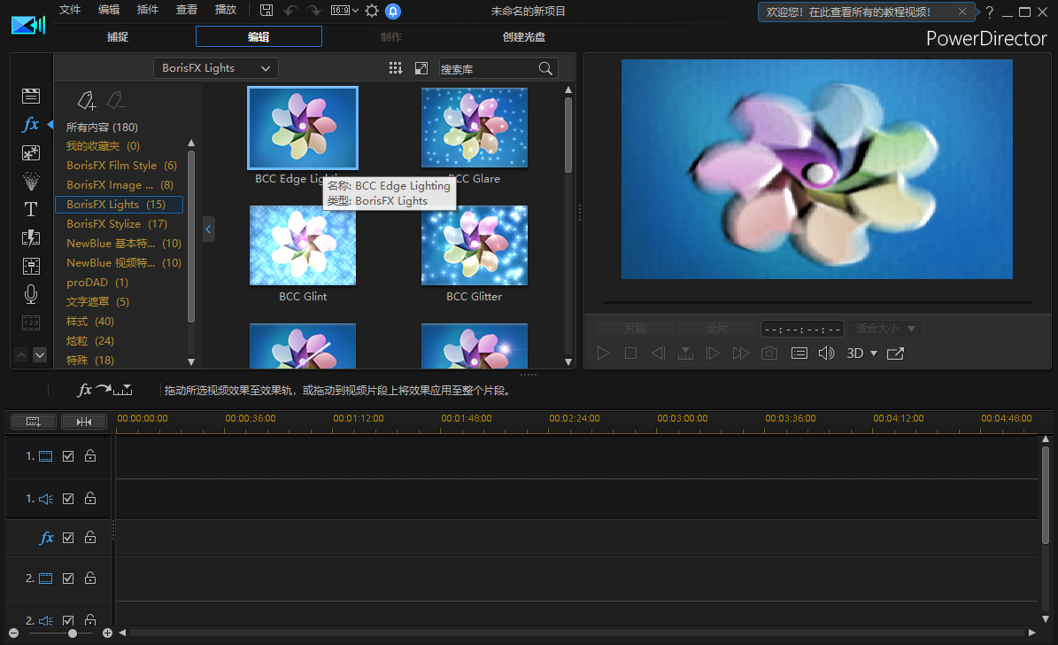The image size is (1058, 645).
Task: Open the PiP Objects Room icon
Action: [x=31, y=152]
